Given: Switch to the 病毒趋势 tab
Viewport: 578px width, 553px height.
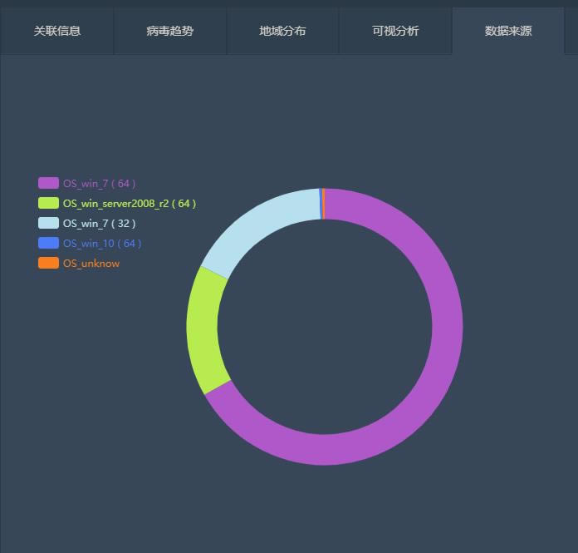Looking at the screenshot, I should pos(170,31).
